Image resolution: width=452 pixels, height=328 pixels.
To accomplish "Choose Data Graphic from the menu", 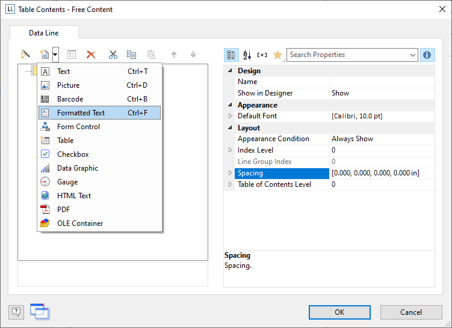I will point(99,168).
